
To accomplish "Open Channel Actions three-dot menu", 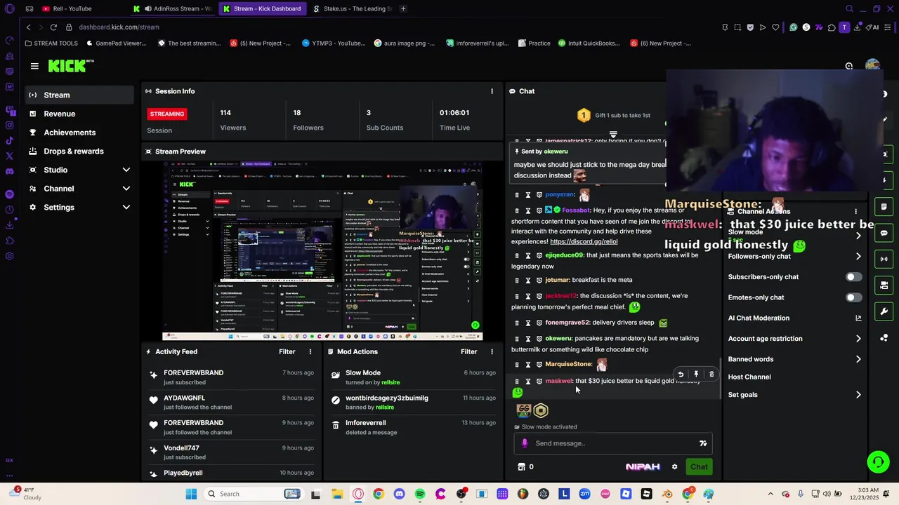I will point(855,211).
